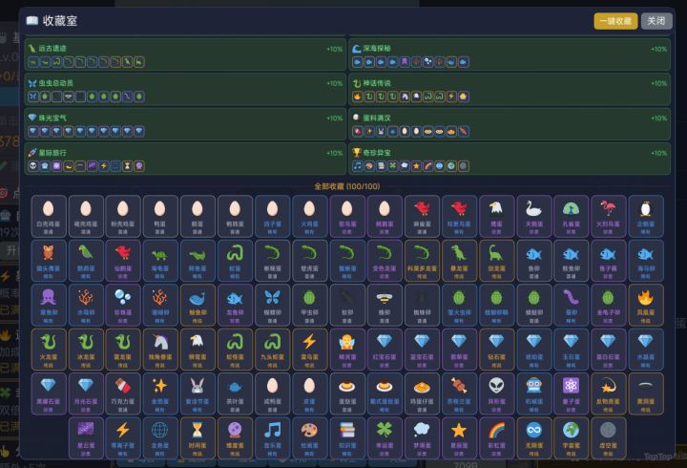Select the white-headed eagle 鹰蛋 card
687x468 pixels.
coord(496,216)
